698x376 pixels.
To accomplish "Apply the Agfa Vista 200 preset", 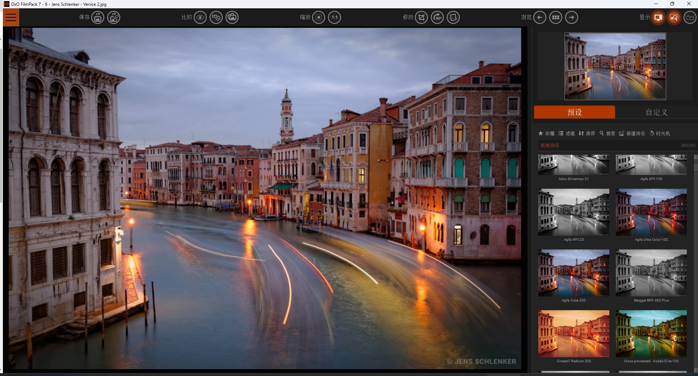I will [x=573, y=273].
